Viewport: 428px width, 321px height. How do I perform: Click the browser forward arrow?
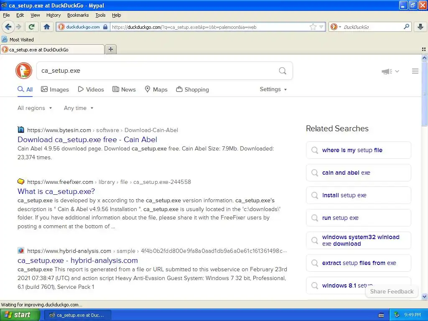click(x=18, y=27)
